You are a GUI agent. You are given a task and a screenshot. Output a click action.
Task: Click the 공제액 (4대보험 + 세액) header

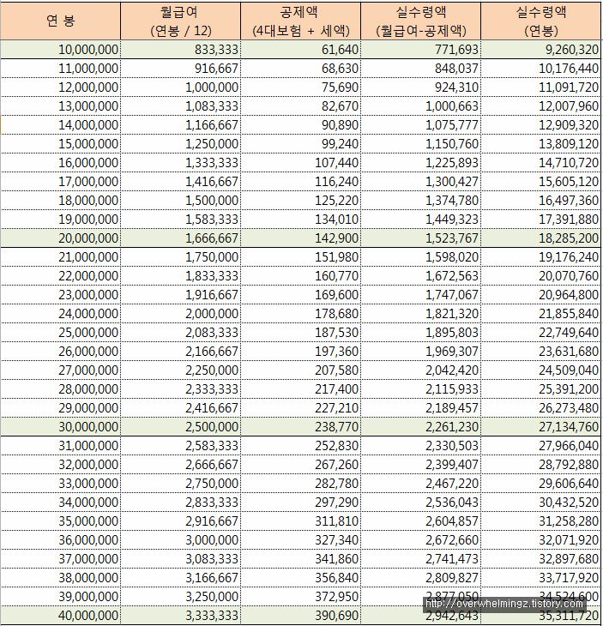tap(301, 21)
